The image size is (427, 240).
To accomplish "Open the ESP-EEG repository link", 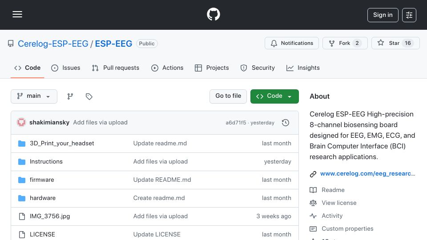I will pos(113,44).
